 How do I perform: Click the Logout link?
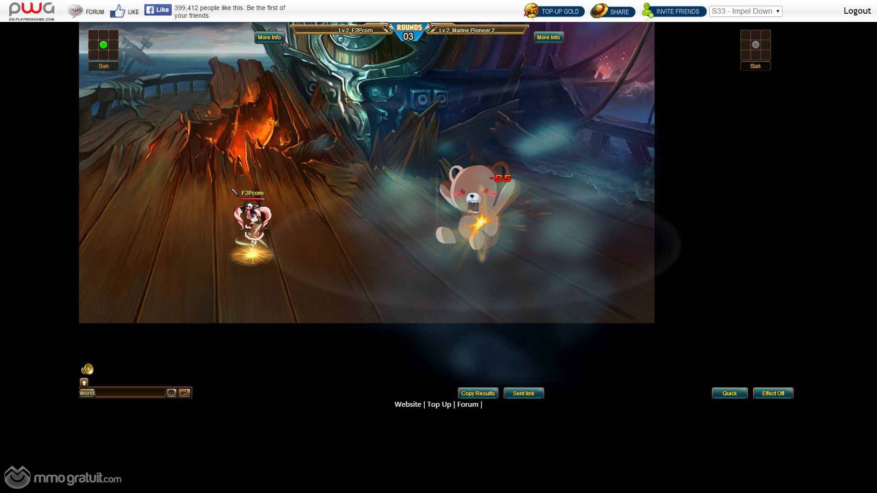pyautogui.click(x=857, y=11)
